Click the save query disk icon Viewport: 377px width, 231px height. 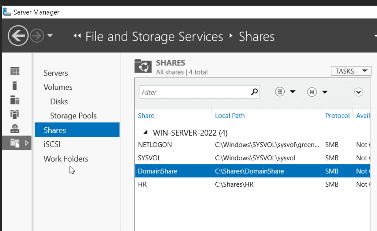pos(312,92)
